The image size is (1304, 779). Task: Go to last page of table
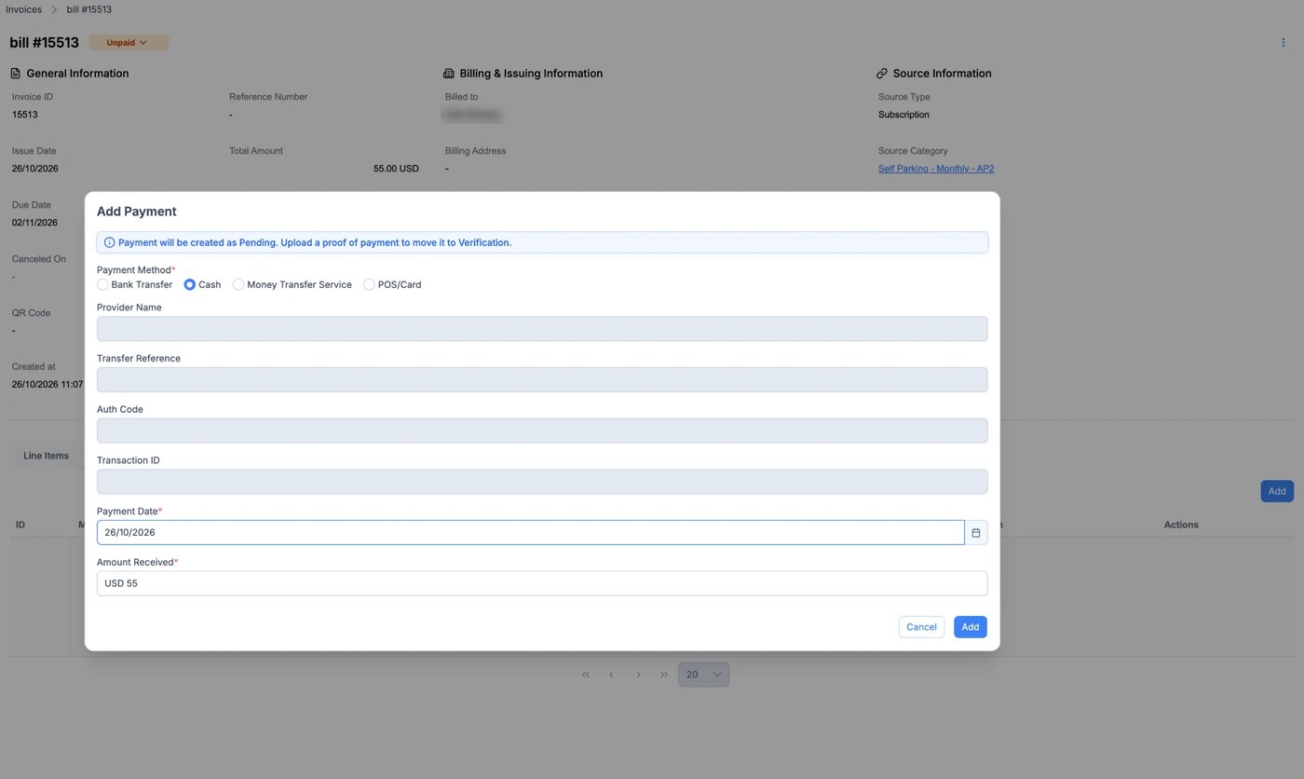[x=664, y=675]
